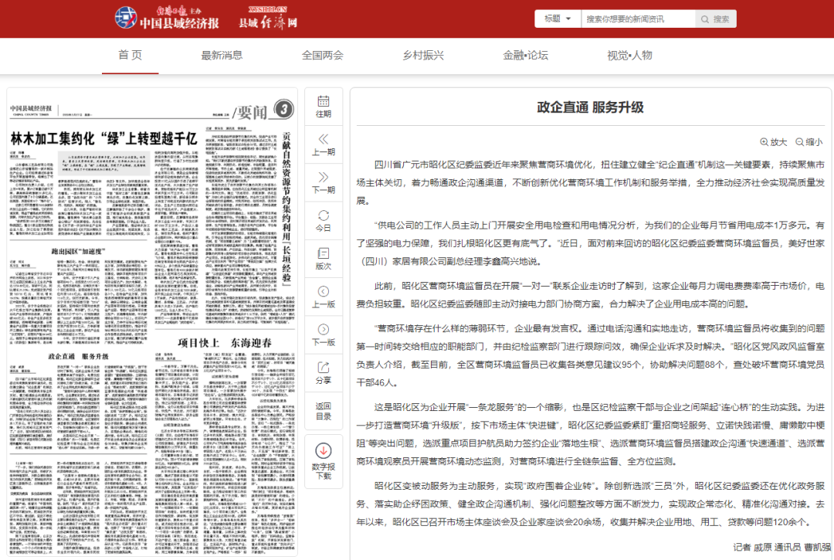834x560 pixels.
Task: Click the 中国县域经济报 logo
Action: point(167,19)
